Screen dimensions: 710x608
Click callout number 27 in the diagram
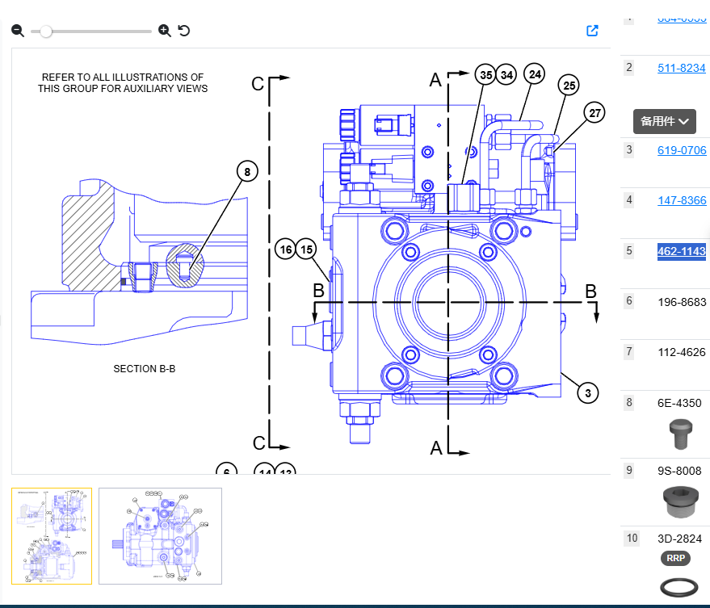594,113
